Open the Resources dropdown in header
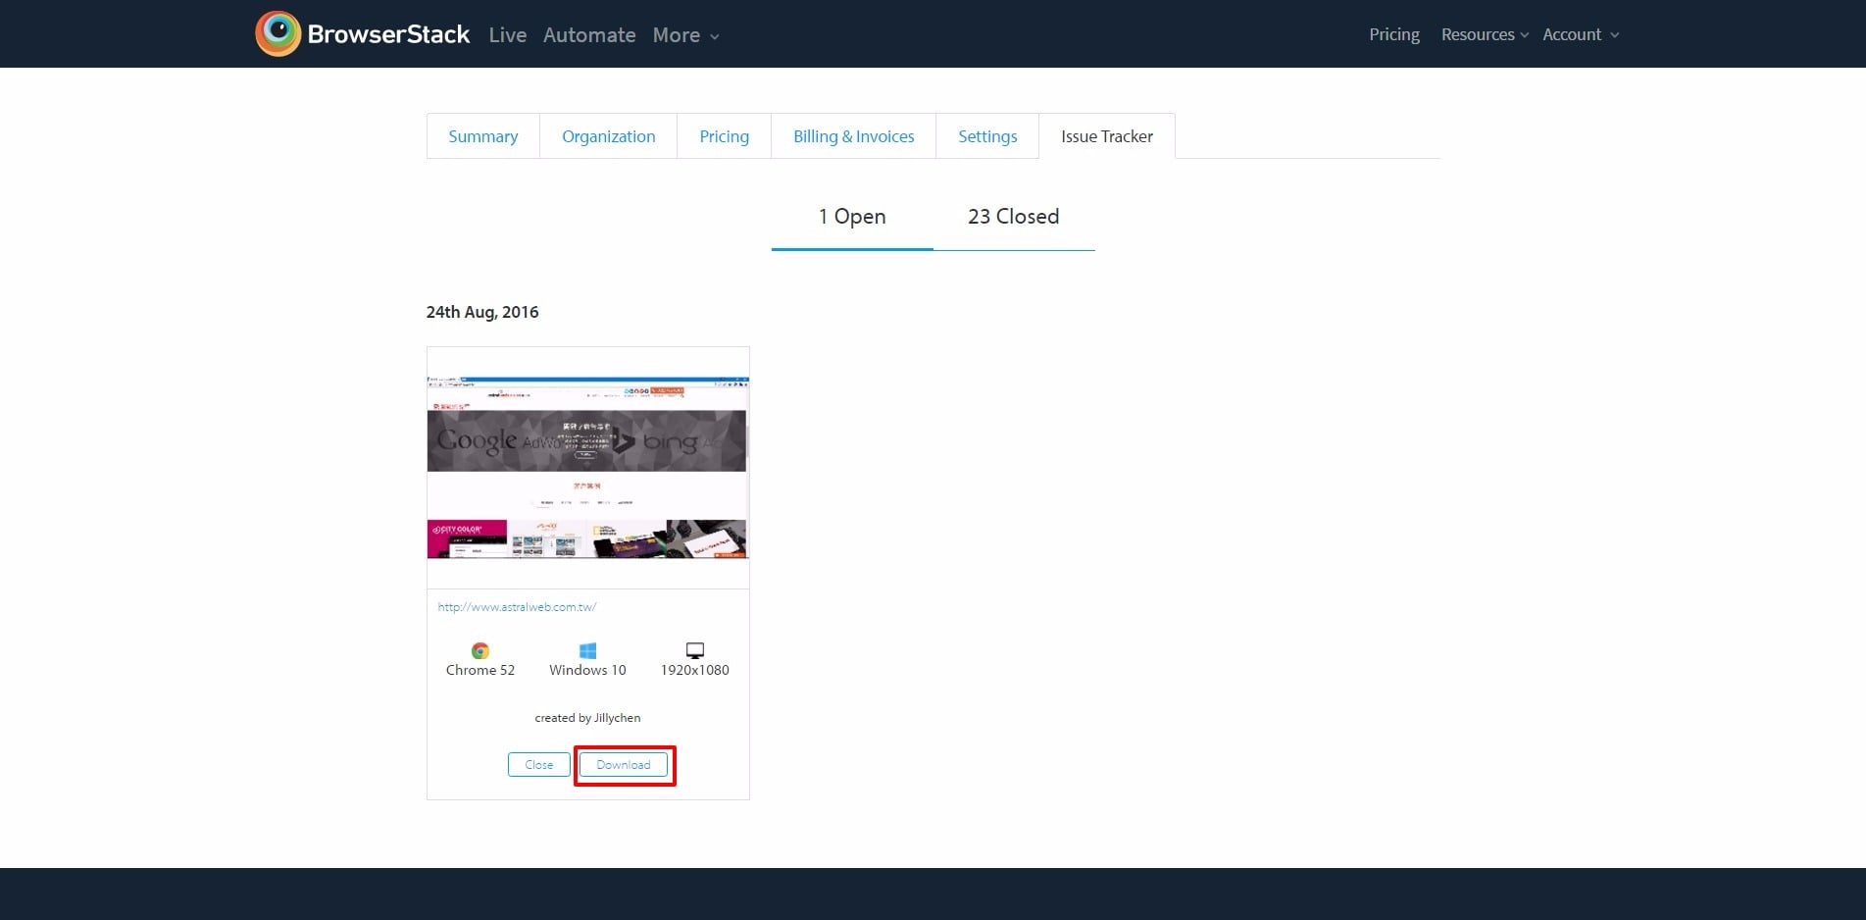 1484,35
